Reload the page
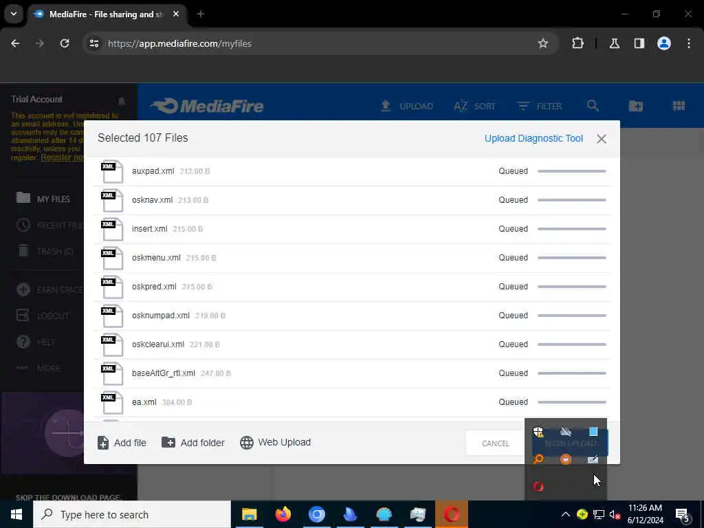Image resolution: width=704 pixels, height=528 pixels. coord(65,43)
